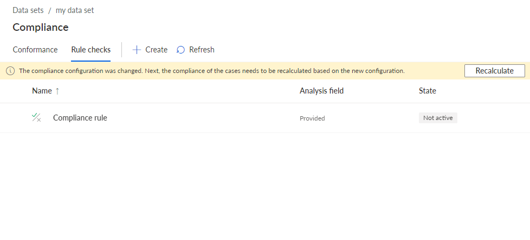The image size is (530, 240).
Task: Sort by the Name column header
Action: click(x=42, y=91)
